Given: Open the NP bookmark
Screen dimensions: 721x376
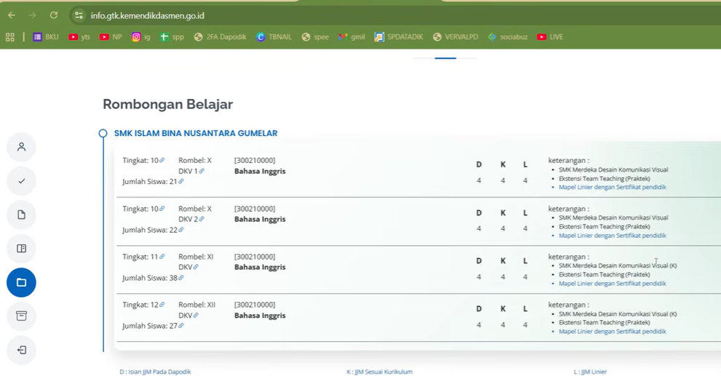Looking at the screenshot, I should [111, 37].
